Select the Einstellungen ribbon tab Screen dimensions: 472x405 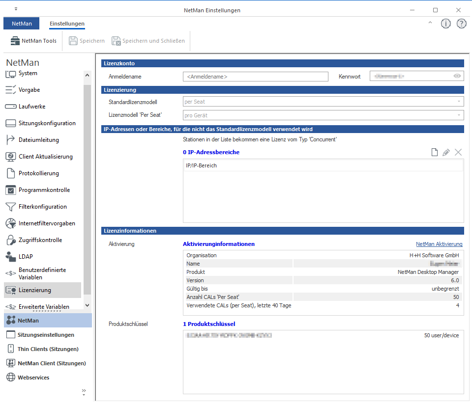[x=67, y=24]
